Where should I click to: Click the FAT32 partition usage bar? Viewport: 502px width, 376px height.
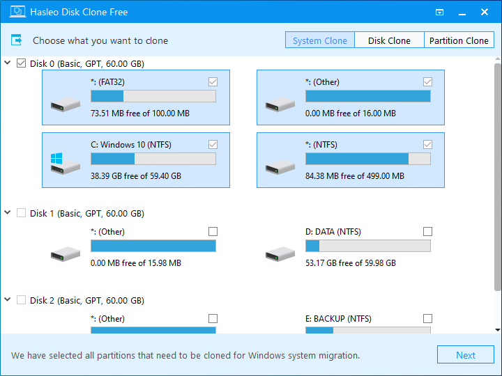[x=153, y=96]
